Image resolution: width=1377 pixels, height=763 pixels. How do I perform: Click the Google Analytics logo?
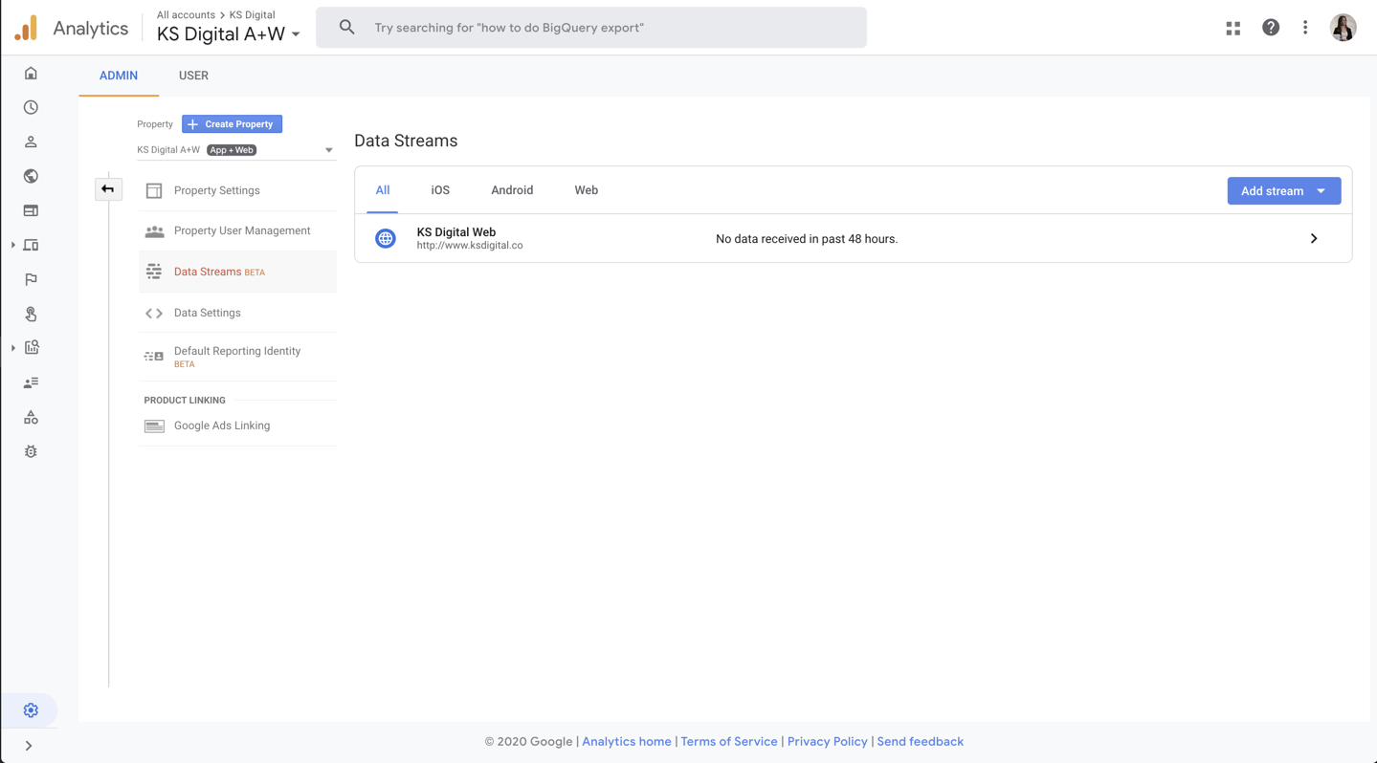tap(26, 28)
